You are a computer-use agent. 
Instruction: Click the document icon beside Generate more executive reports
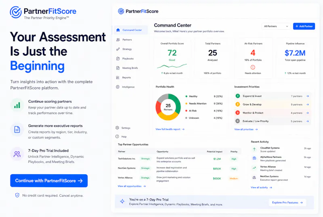17,129
